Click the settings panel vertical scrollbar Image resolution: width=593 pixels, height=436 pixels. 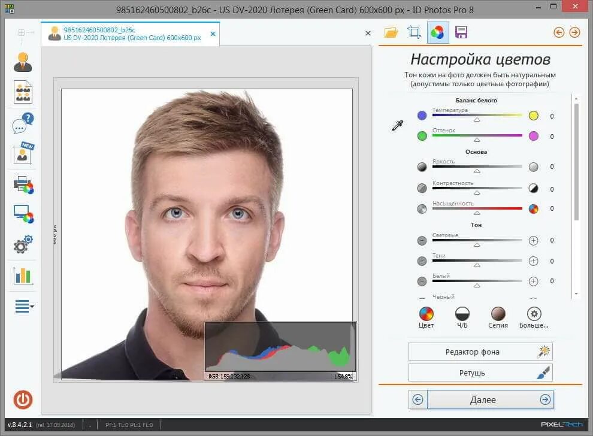[576, 162]
